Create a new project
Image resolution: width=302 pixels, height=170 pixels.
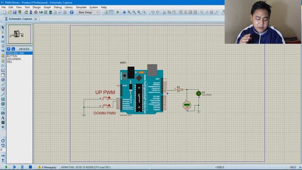5,12
